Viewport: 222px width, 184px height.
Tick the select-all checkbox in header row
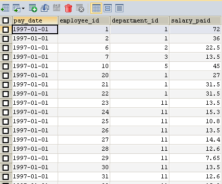(x=6, y=20)
